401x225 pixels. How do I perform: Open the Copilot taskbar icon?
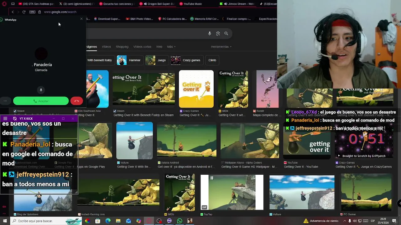[138, 221]
